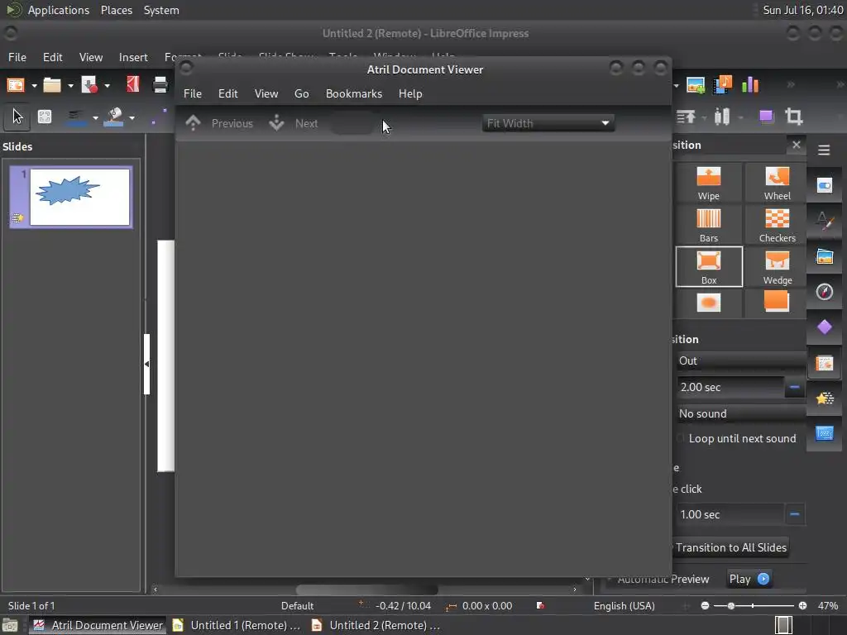
Task: Click the Line Color icon
Action: (x=76, y=117)
